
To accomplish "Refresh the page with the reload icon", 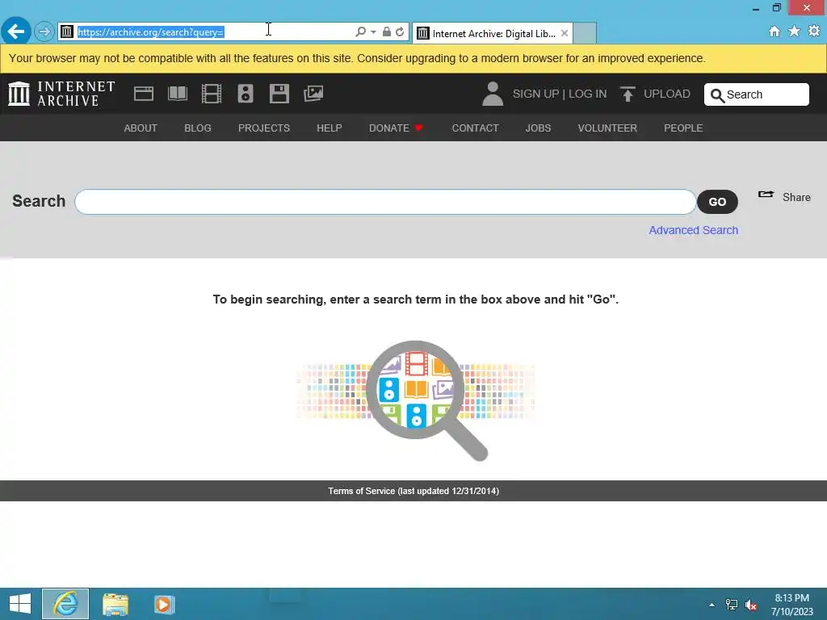I will [x=400, y=31].
